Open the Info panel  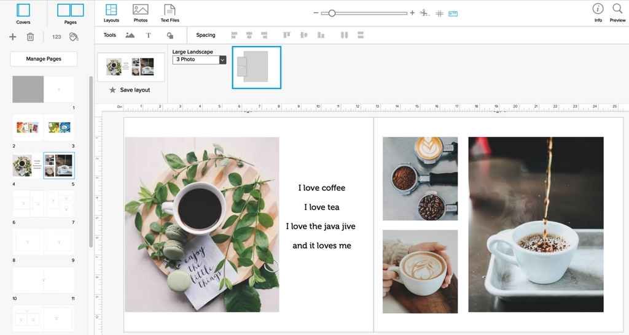(598, 12)
